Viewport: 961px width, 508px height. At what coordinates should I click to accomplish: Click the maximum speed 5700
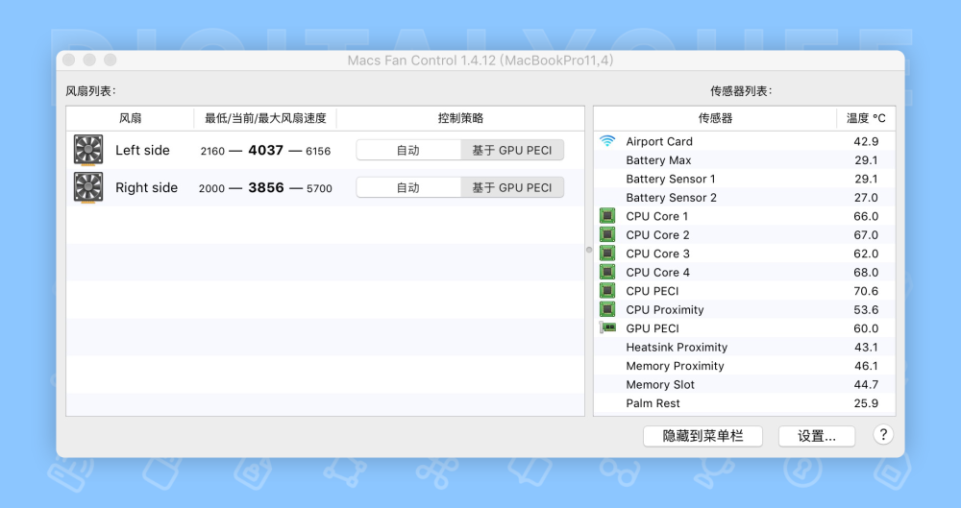pos(319,188)
